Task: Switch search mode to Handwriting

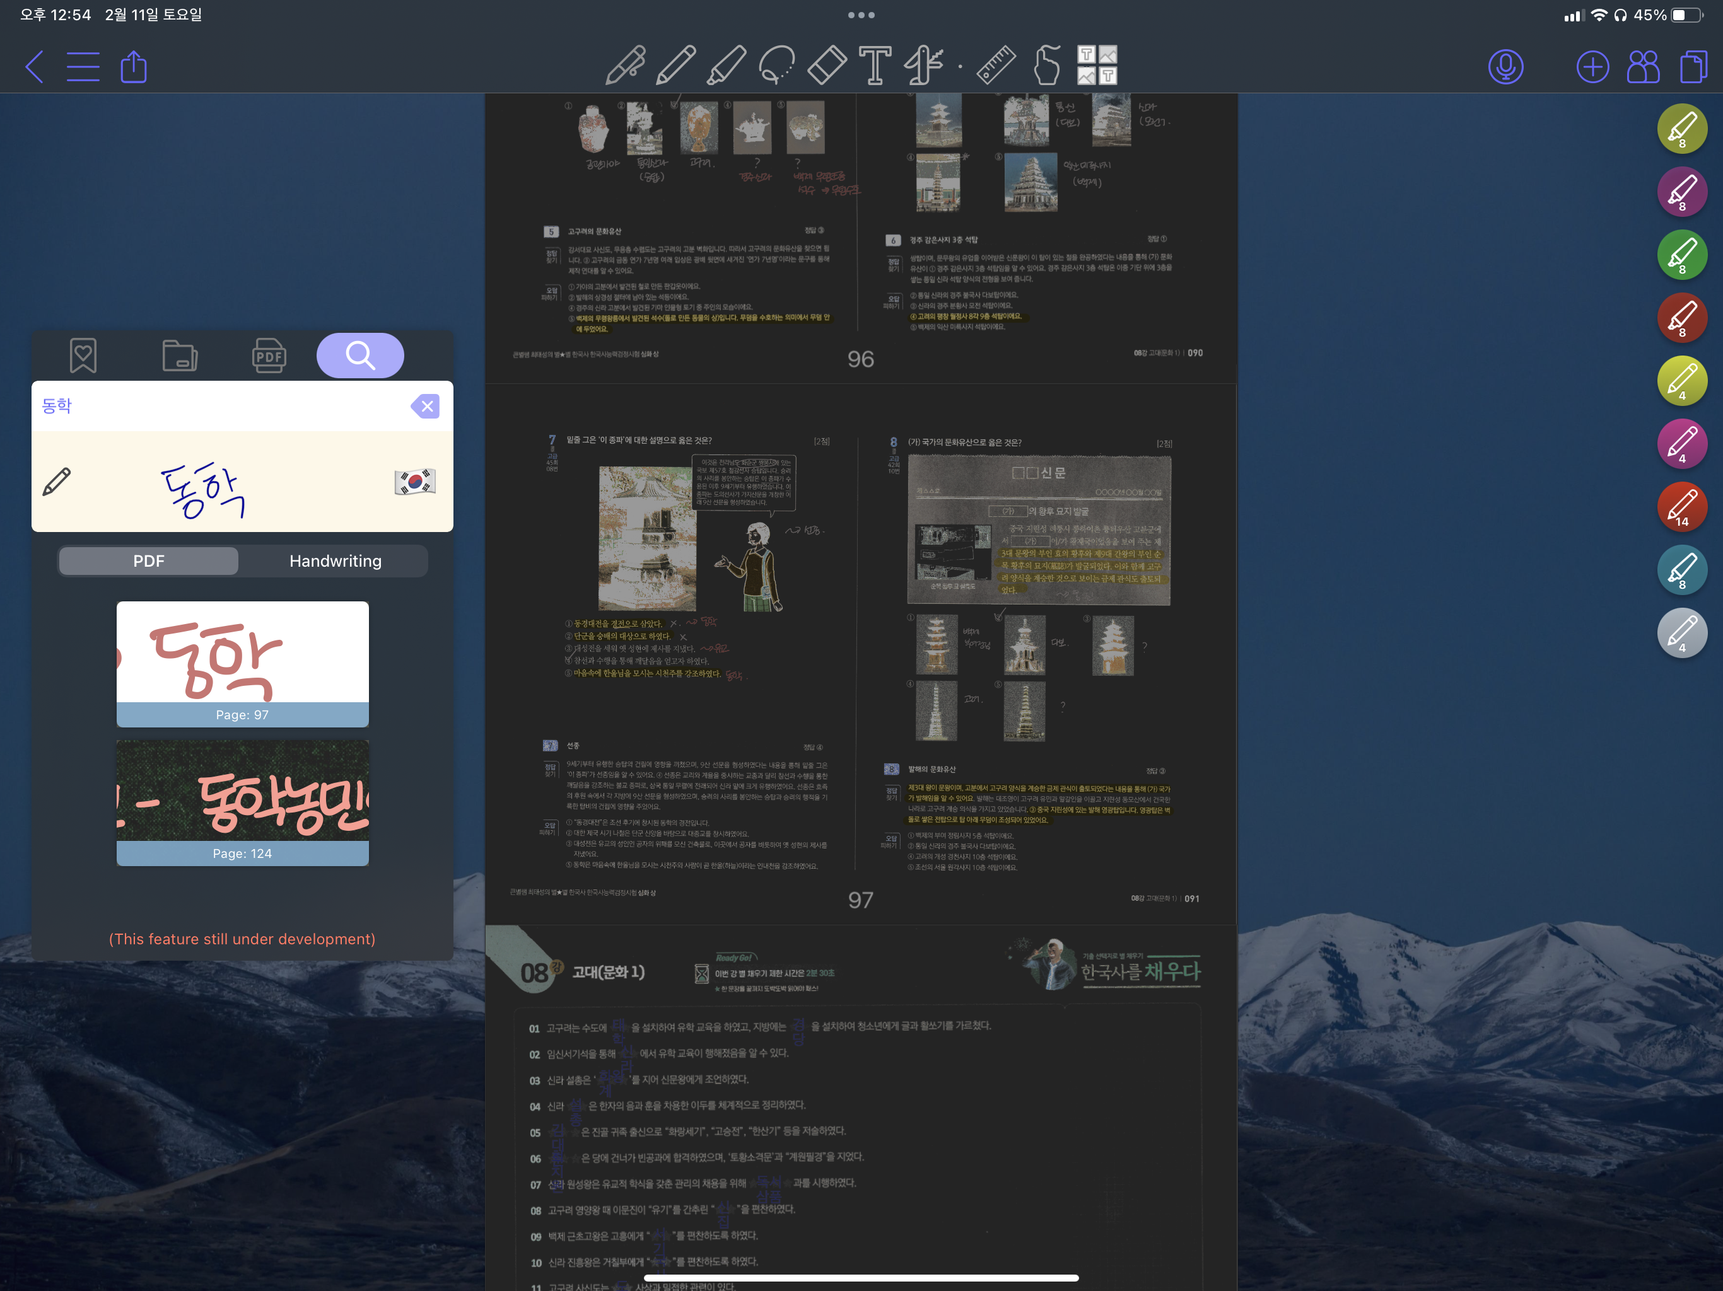Action: coord(335,562)
